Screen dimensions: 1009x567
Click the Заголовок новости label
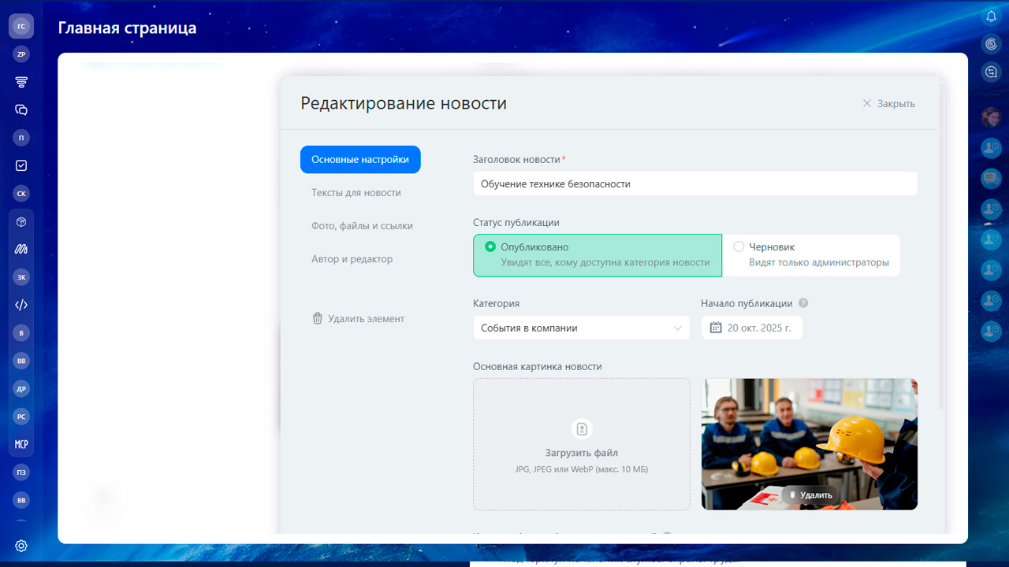517,159
